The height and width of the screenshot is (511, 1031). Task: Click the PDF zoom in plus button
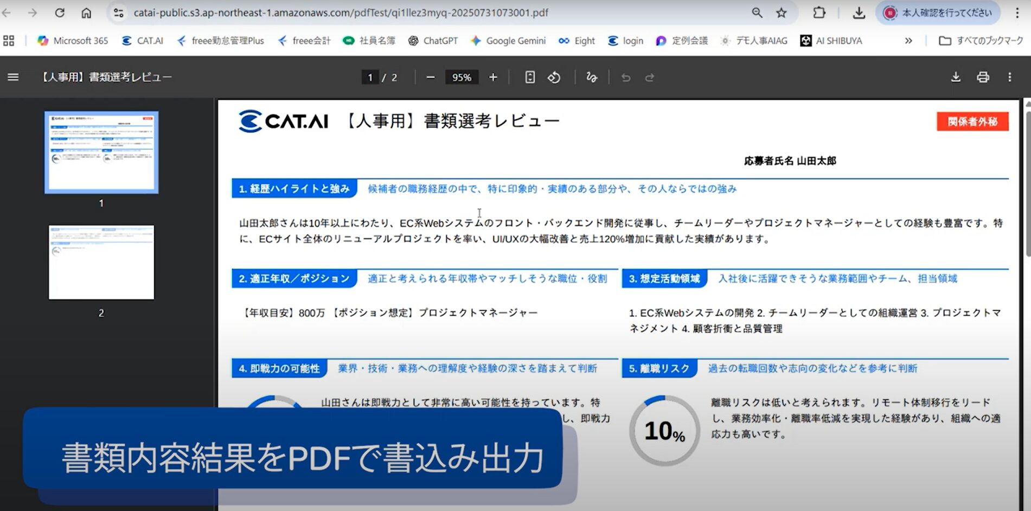(493, 78)
